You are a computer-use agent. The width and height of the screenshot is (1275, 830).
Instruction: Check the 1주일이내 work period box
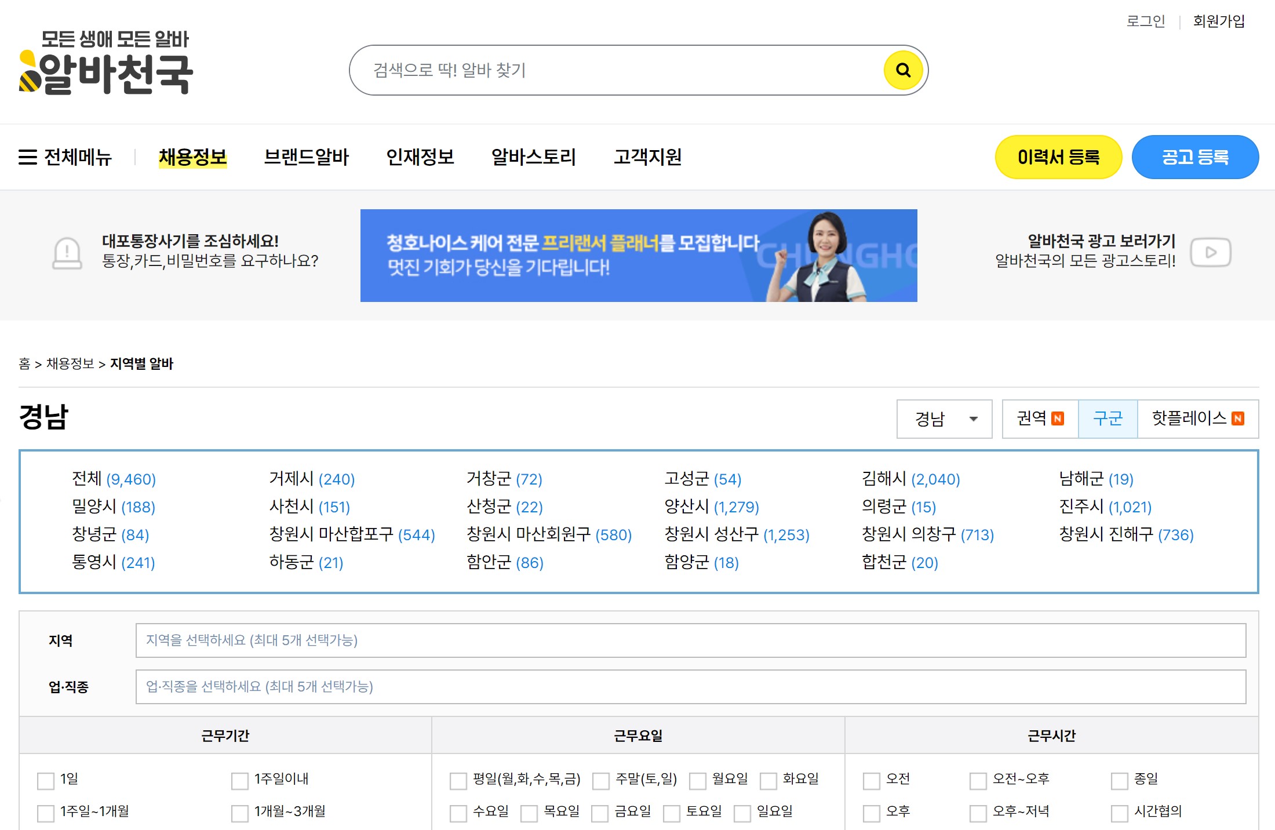239,781
